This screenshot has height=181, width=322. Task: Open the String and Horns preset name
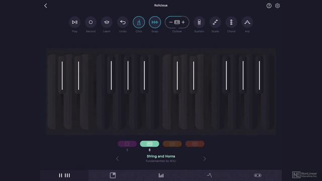tap(161, 156)
